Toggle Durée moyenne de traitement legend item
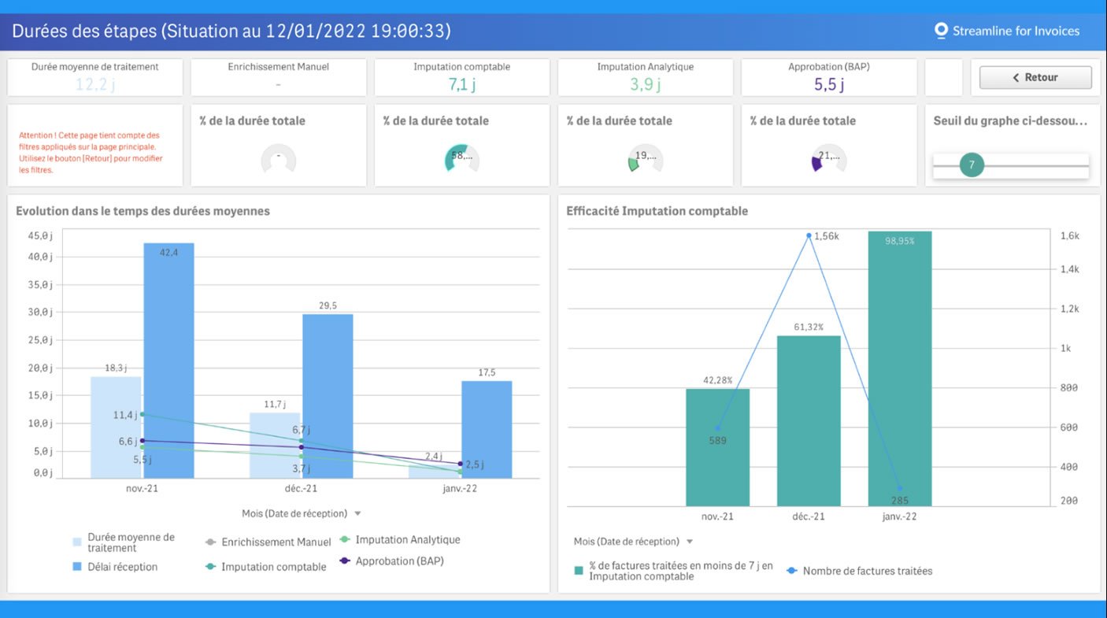The height and width of the screenshot is (618, 1107). click(x=131, y=542)
